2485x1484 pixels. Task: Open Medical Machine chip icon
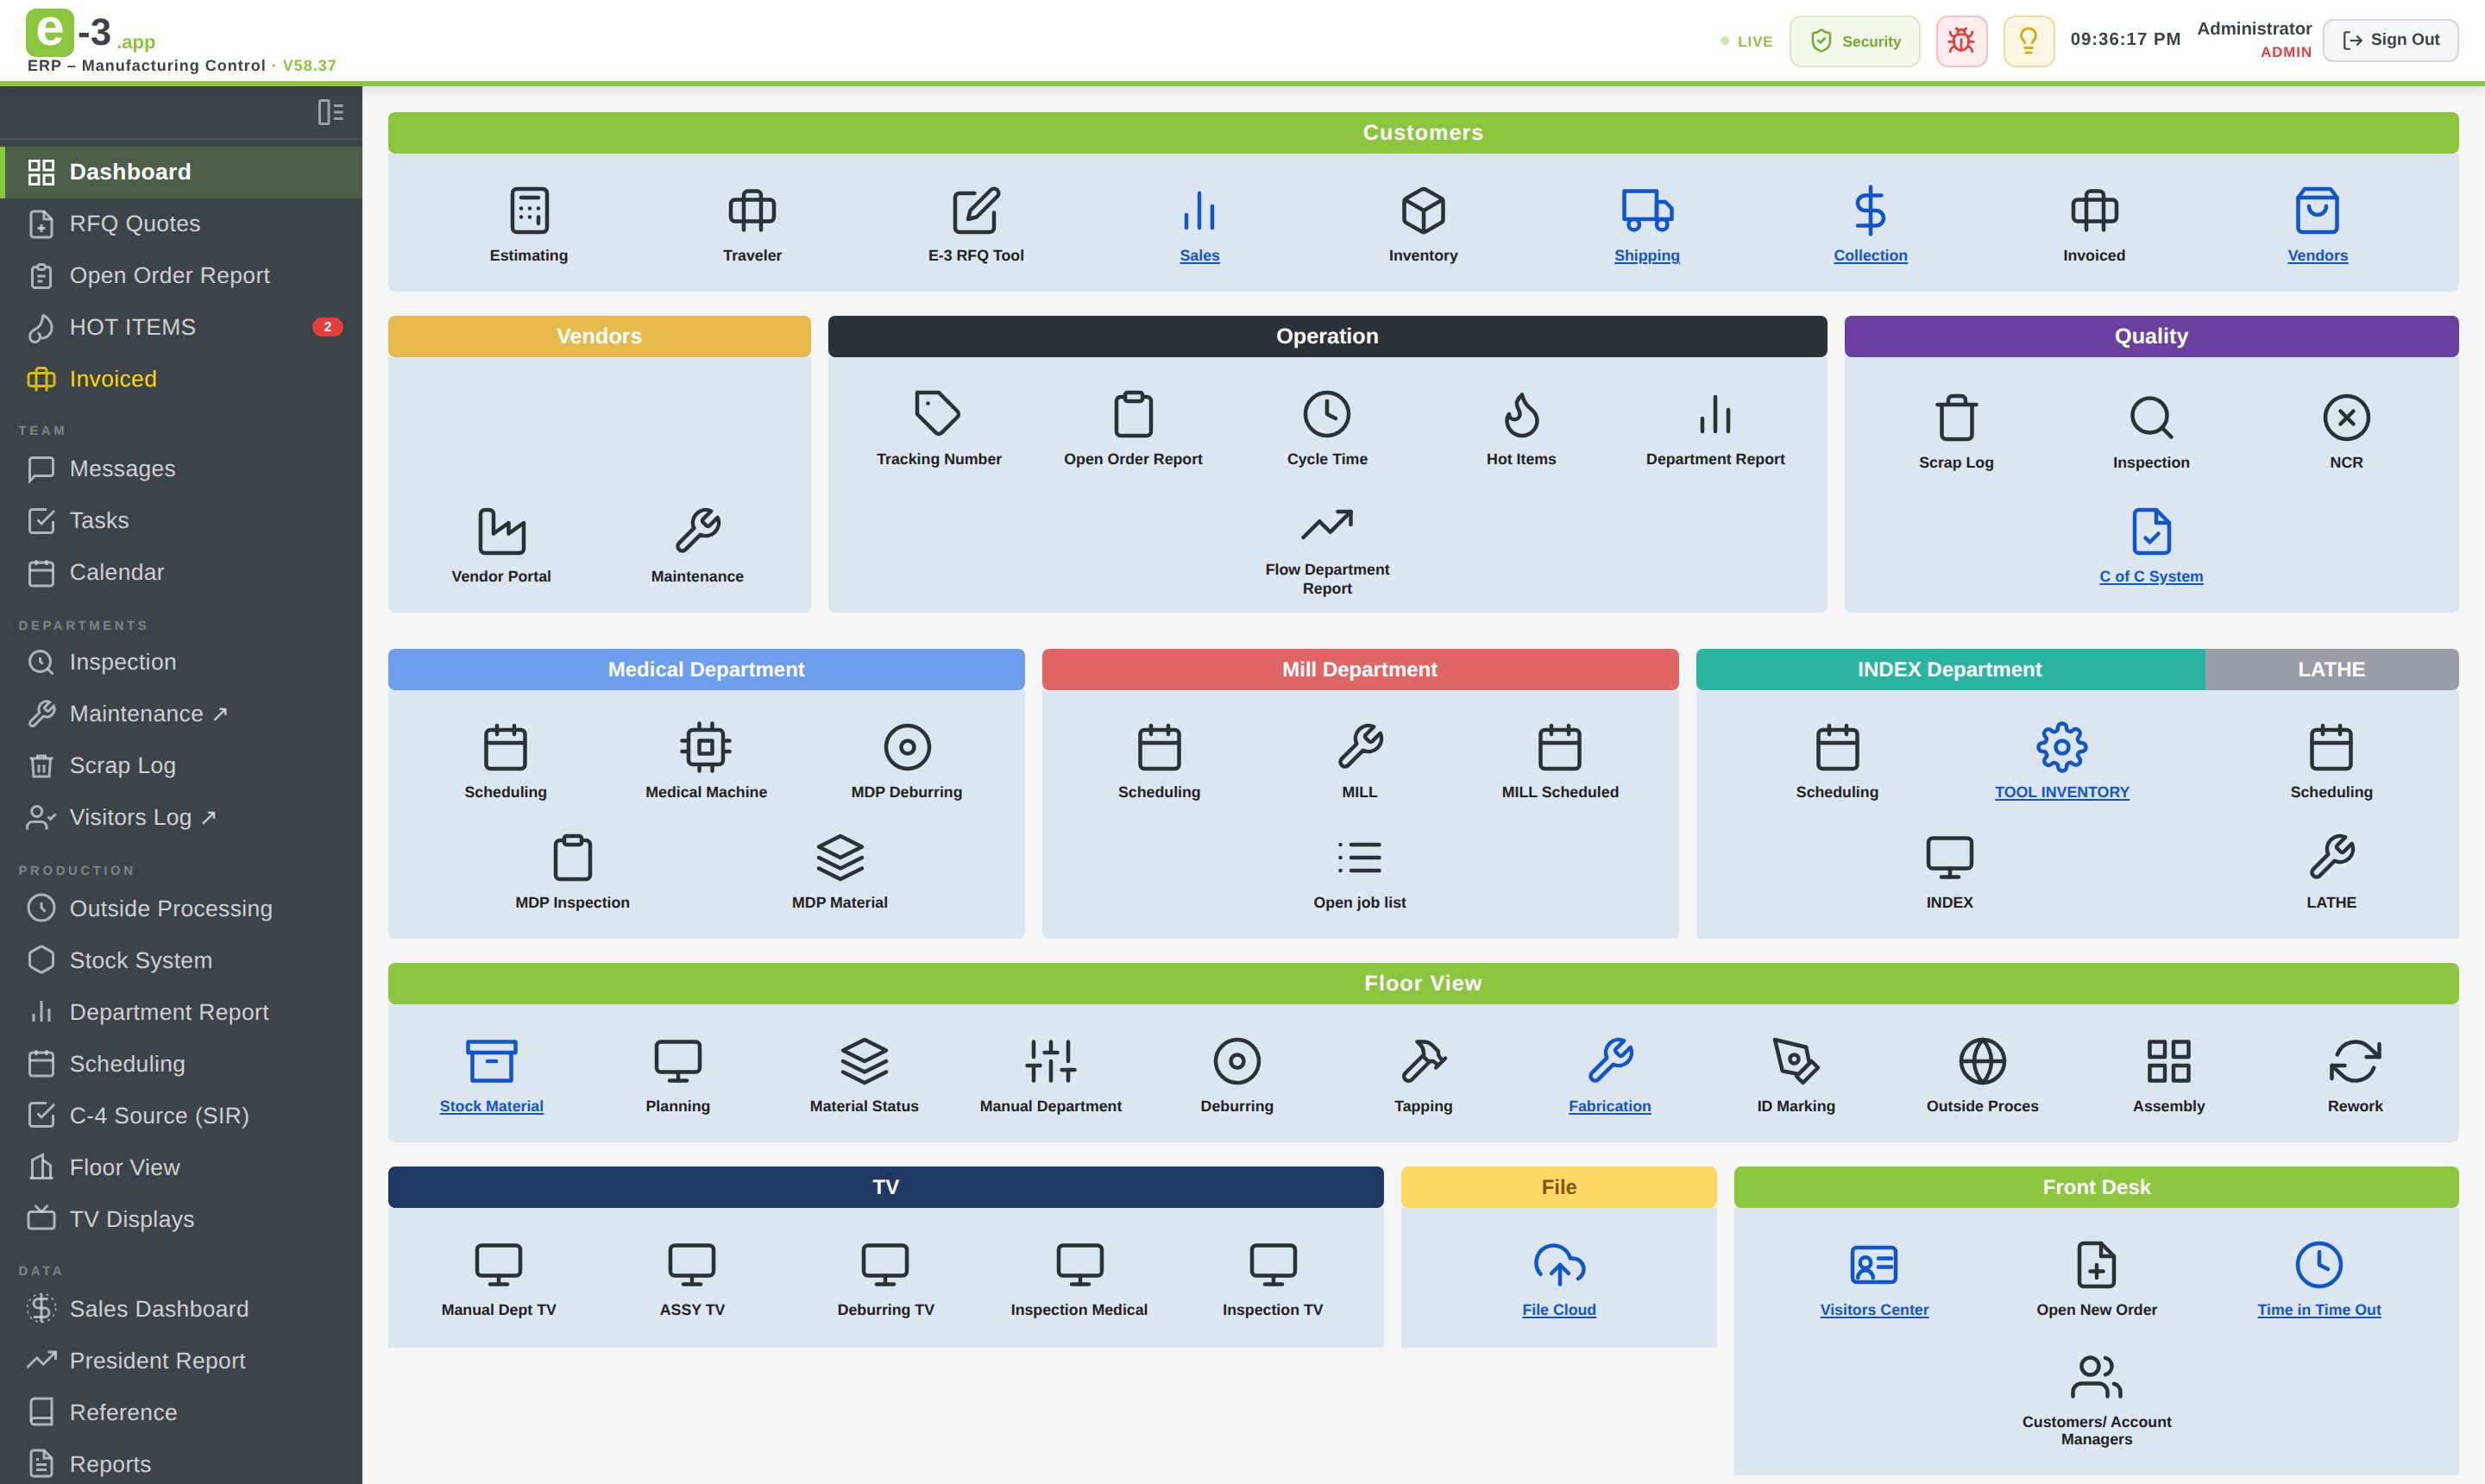[x=706, y=747]
